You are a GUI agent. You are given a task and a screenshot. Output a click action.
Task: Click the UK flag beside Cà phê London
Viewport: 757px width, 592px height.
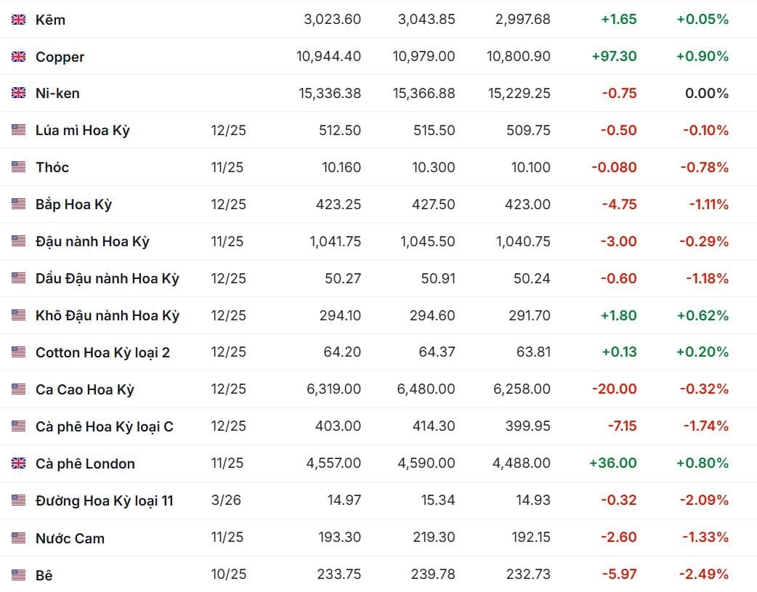point(18,463)
